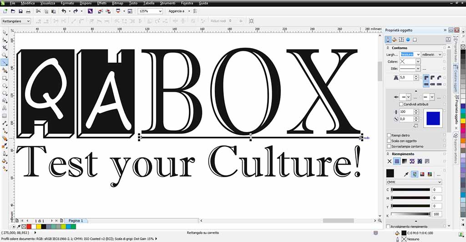Viewport: 466px width, 242px height.
Task: Click the Redo arrow icon
Action: point(76,11)
